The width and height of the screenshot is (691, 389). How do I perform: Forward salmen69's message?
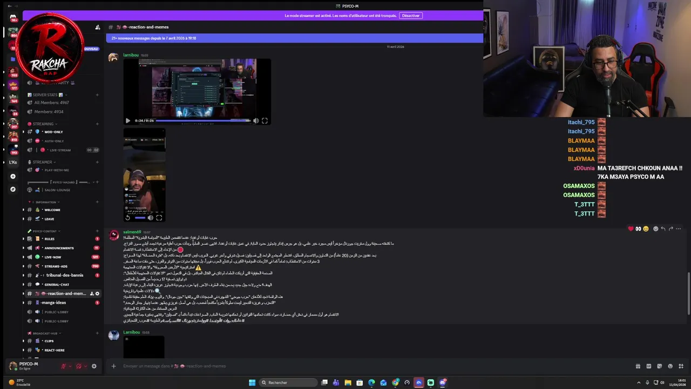pyautogui.click(x=670, y=229)
